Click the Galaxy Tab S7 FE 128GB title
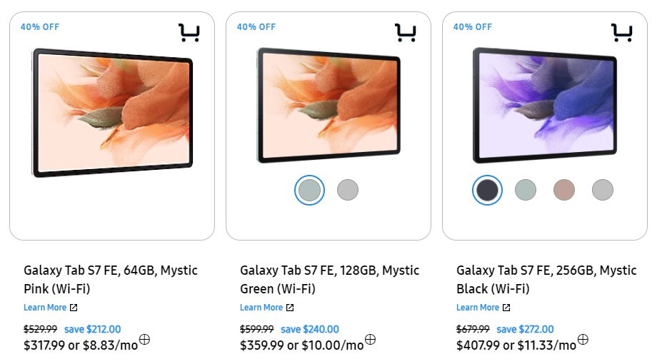This screenshot has width=657, height=364. pyautogui.click(x=329, y=280)
